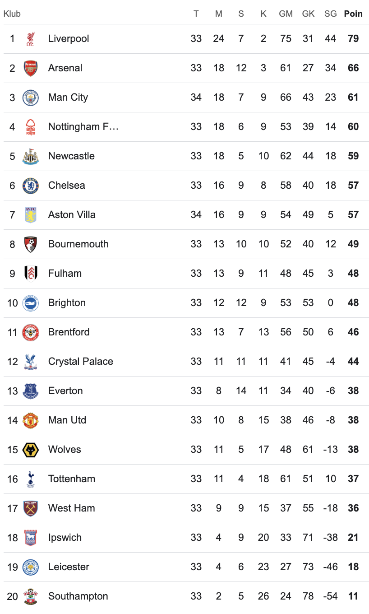The width and height of the screenshot is (369, 614).
Task: Click the Aston Villa club crest
Action: coord(31,215)
